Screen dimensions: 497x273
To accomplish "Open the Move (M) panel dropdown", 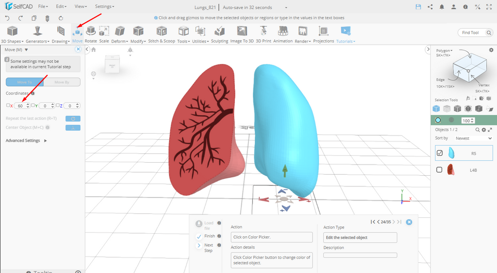I will (x=26, y=50).
